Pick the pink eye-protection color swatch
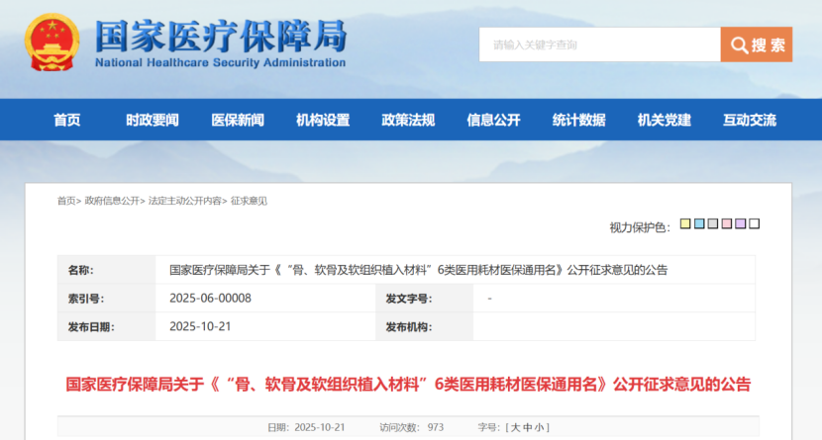The width and height of the screenshot is (822, 440). (727, 224)
